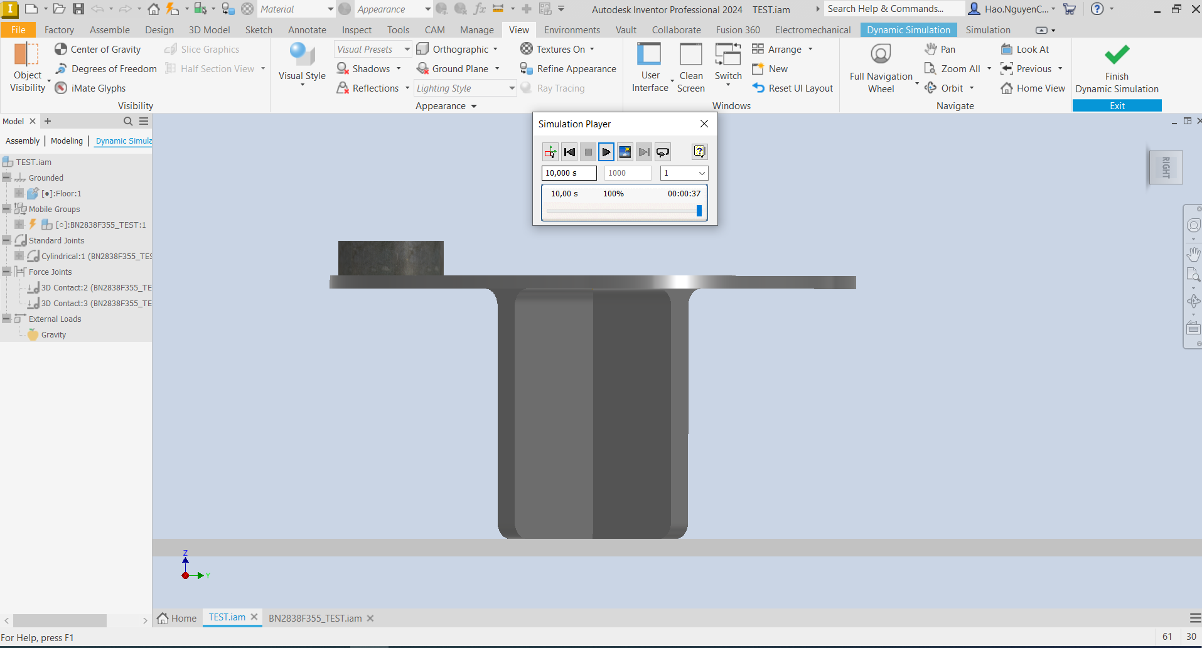Viewport: 1202px width, 648px height.
Task: Toggle continuous loop playback button
Action: 663,152
